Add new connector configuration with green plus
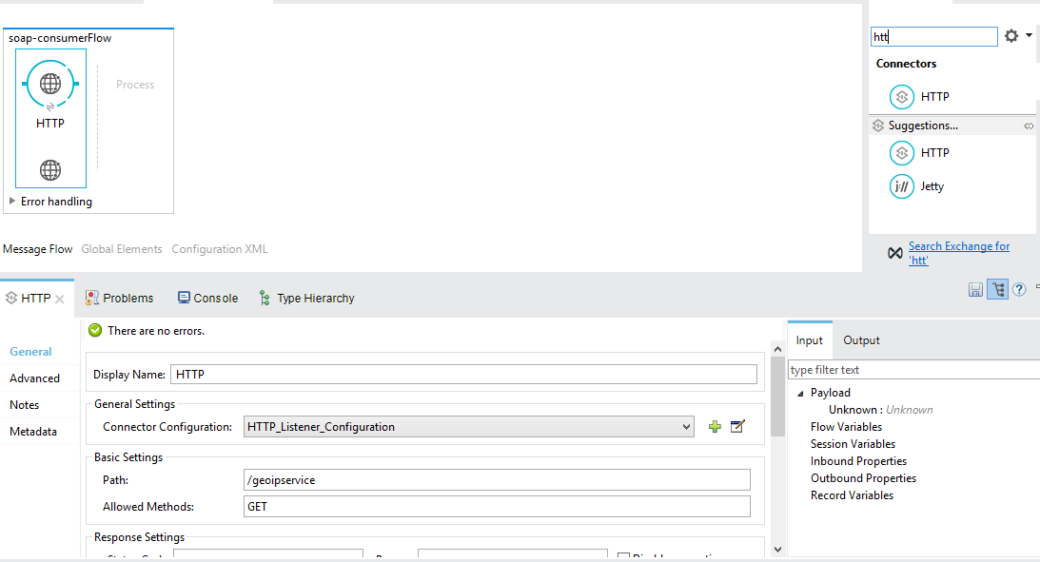Image resolution: width=1040 pixels, height=562 pixels. (715, 427)
